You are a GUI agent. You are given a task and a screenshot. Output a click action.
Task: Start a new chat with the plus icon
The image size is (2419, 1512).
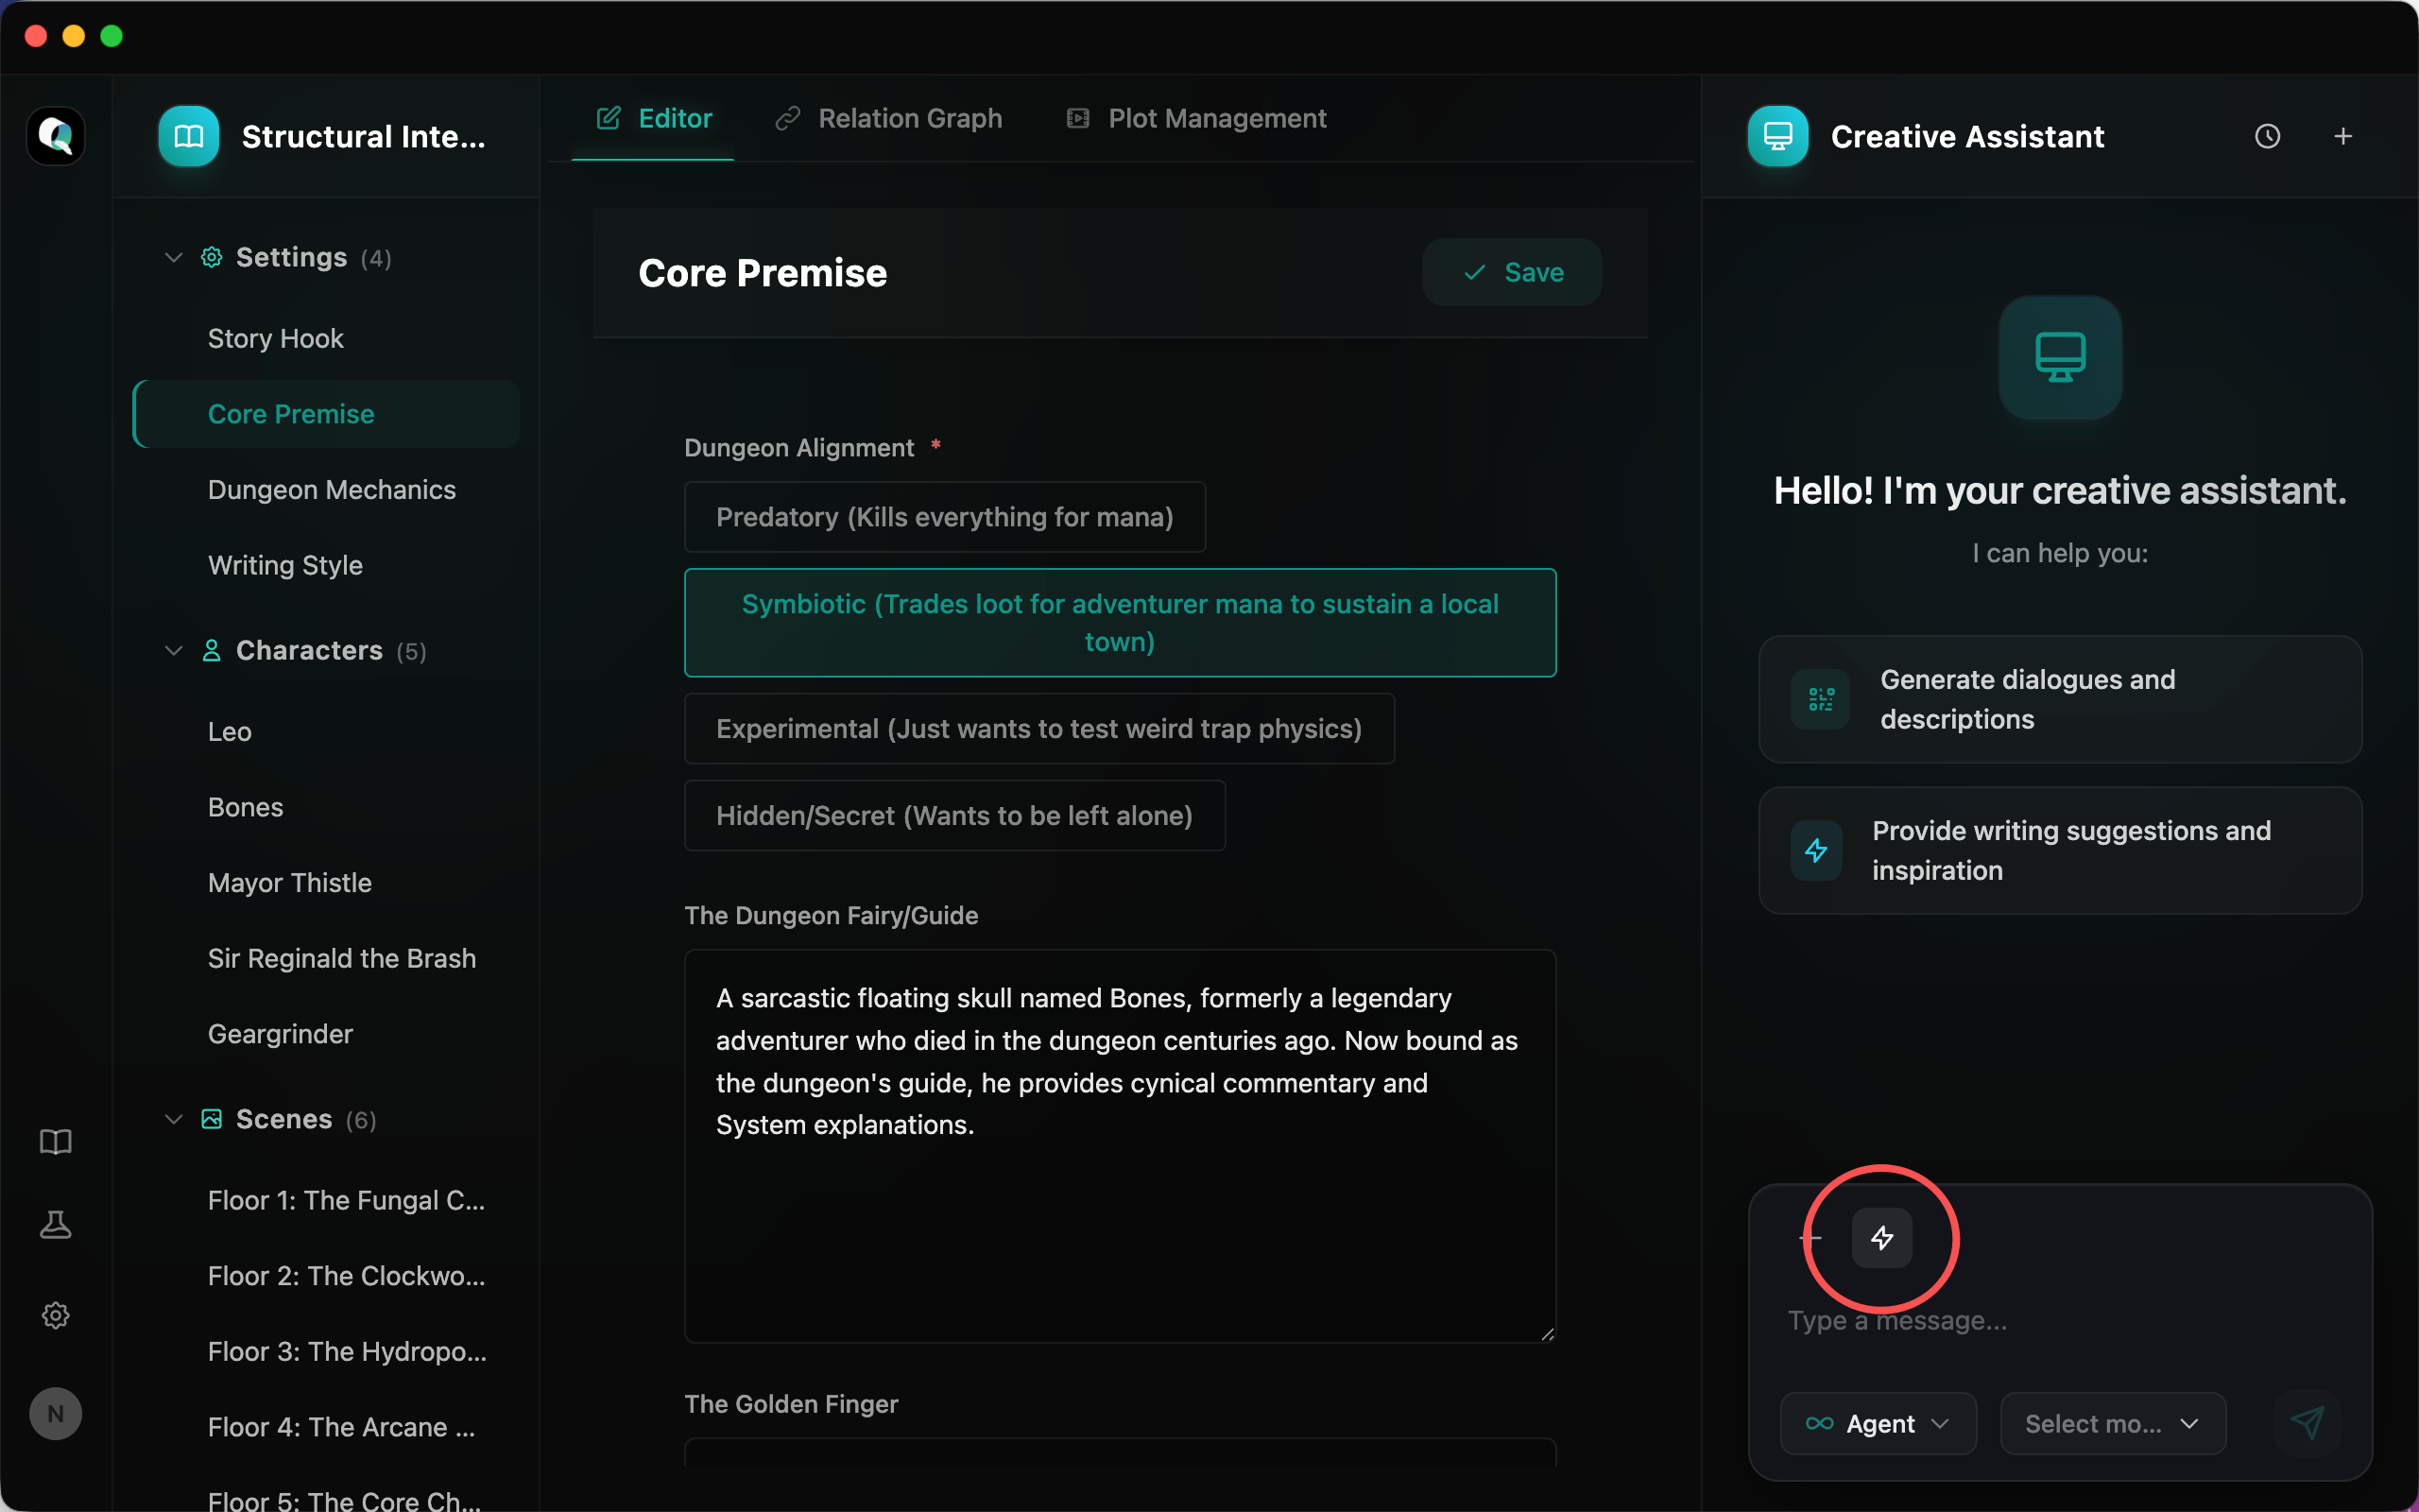pos(2344,136)
